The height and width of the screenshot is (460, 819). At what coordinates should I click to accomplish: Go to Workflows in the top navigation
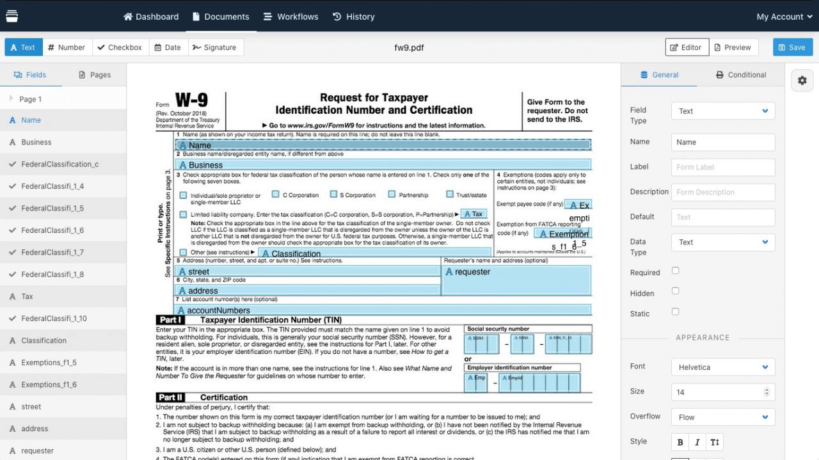(x=290, y=17)
